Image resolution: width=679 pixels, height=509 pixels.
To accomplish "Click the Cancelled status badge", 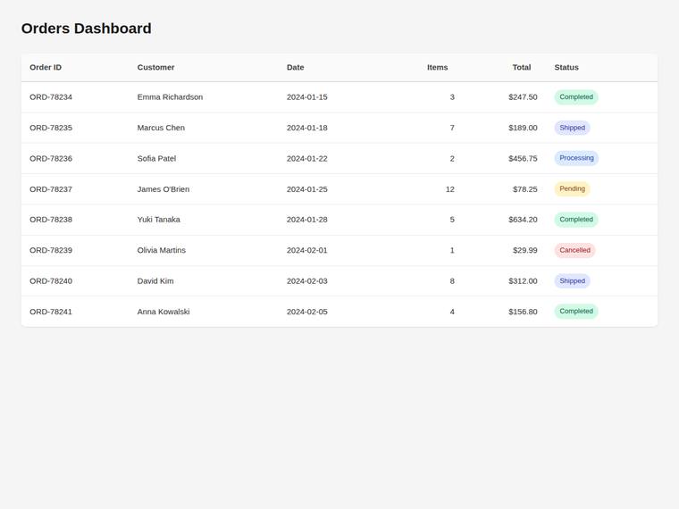I will pyautogui.click(x=574, y=250).
